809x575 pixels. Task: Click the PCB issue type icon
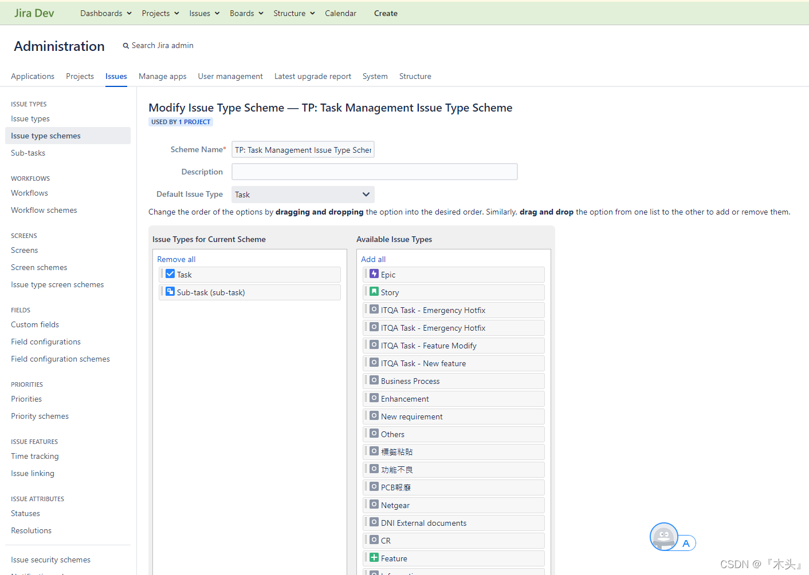coord(374,487)
